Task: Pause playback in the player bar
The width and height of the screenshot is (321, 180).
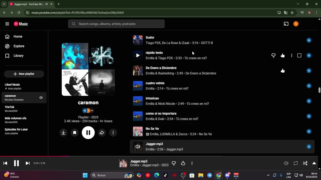Action: click(16, 163)
